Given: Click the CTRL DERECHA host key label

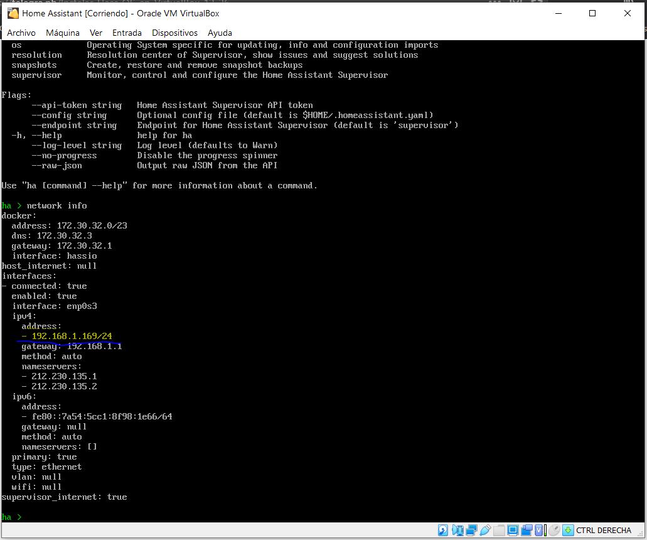Looking at the screenshot, I should tap(603, 531).
